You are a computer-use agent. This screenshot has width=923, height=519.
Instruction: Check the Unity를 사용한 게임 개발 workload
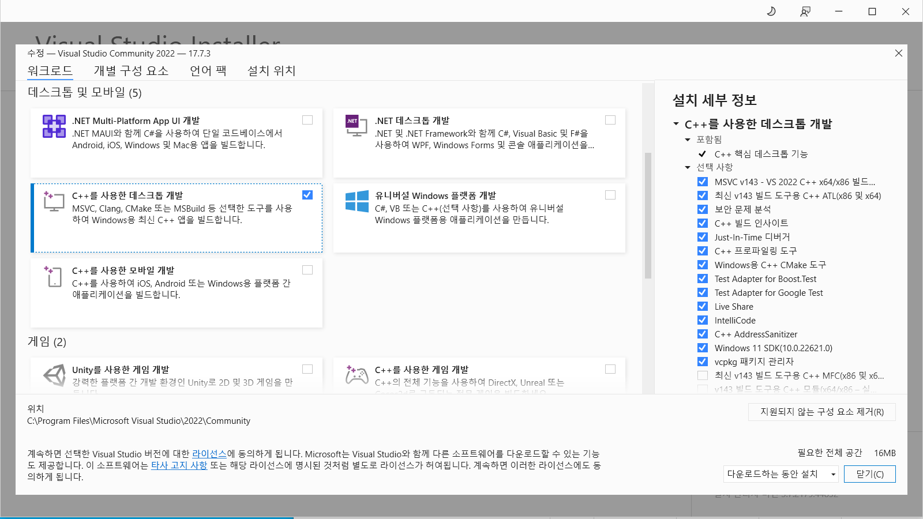pos(307,369)
